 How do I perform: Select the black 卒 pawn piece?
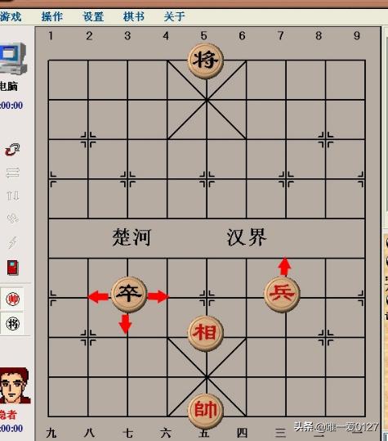coord(129,295)
